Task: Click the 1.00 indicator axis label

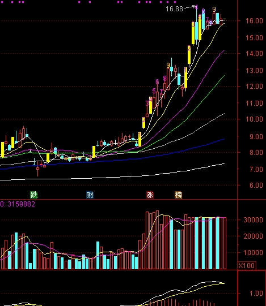Action: [256, 294]
